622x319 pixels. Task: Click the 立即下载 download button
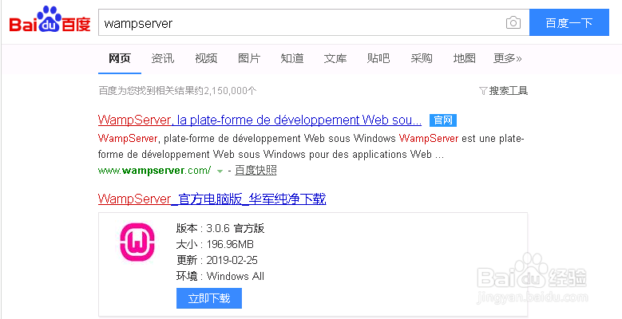(209, 298)
